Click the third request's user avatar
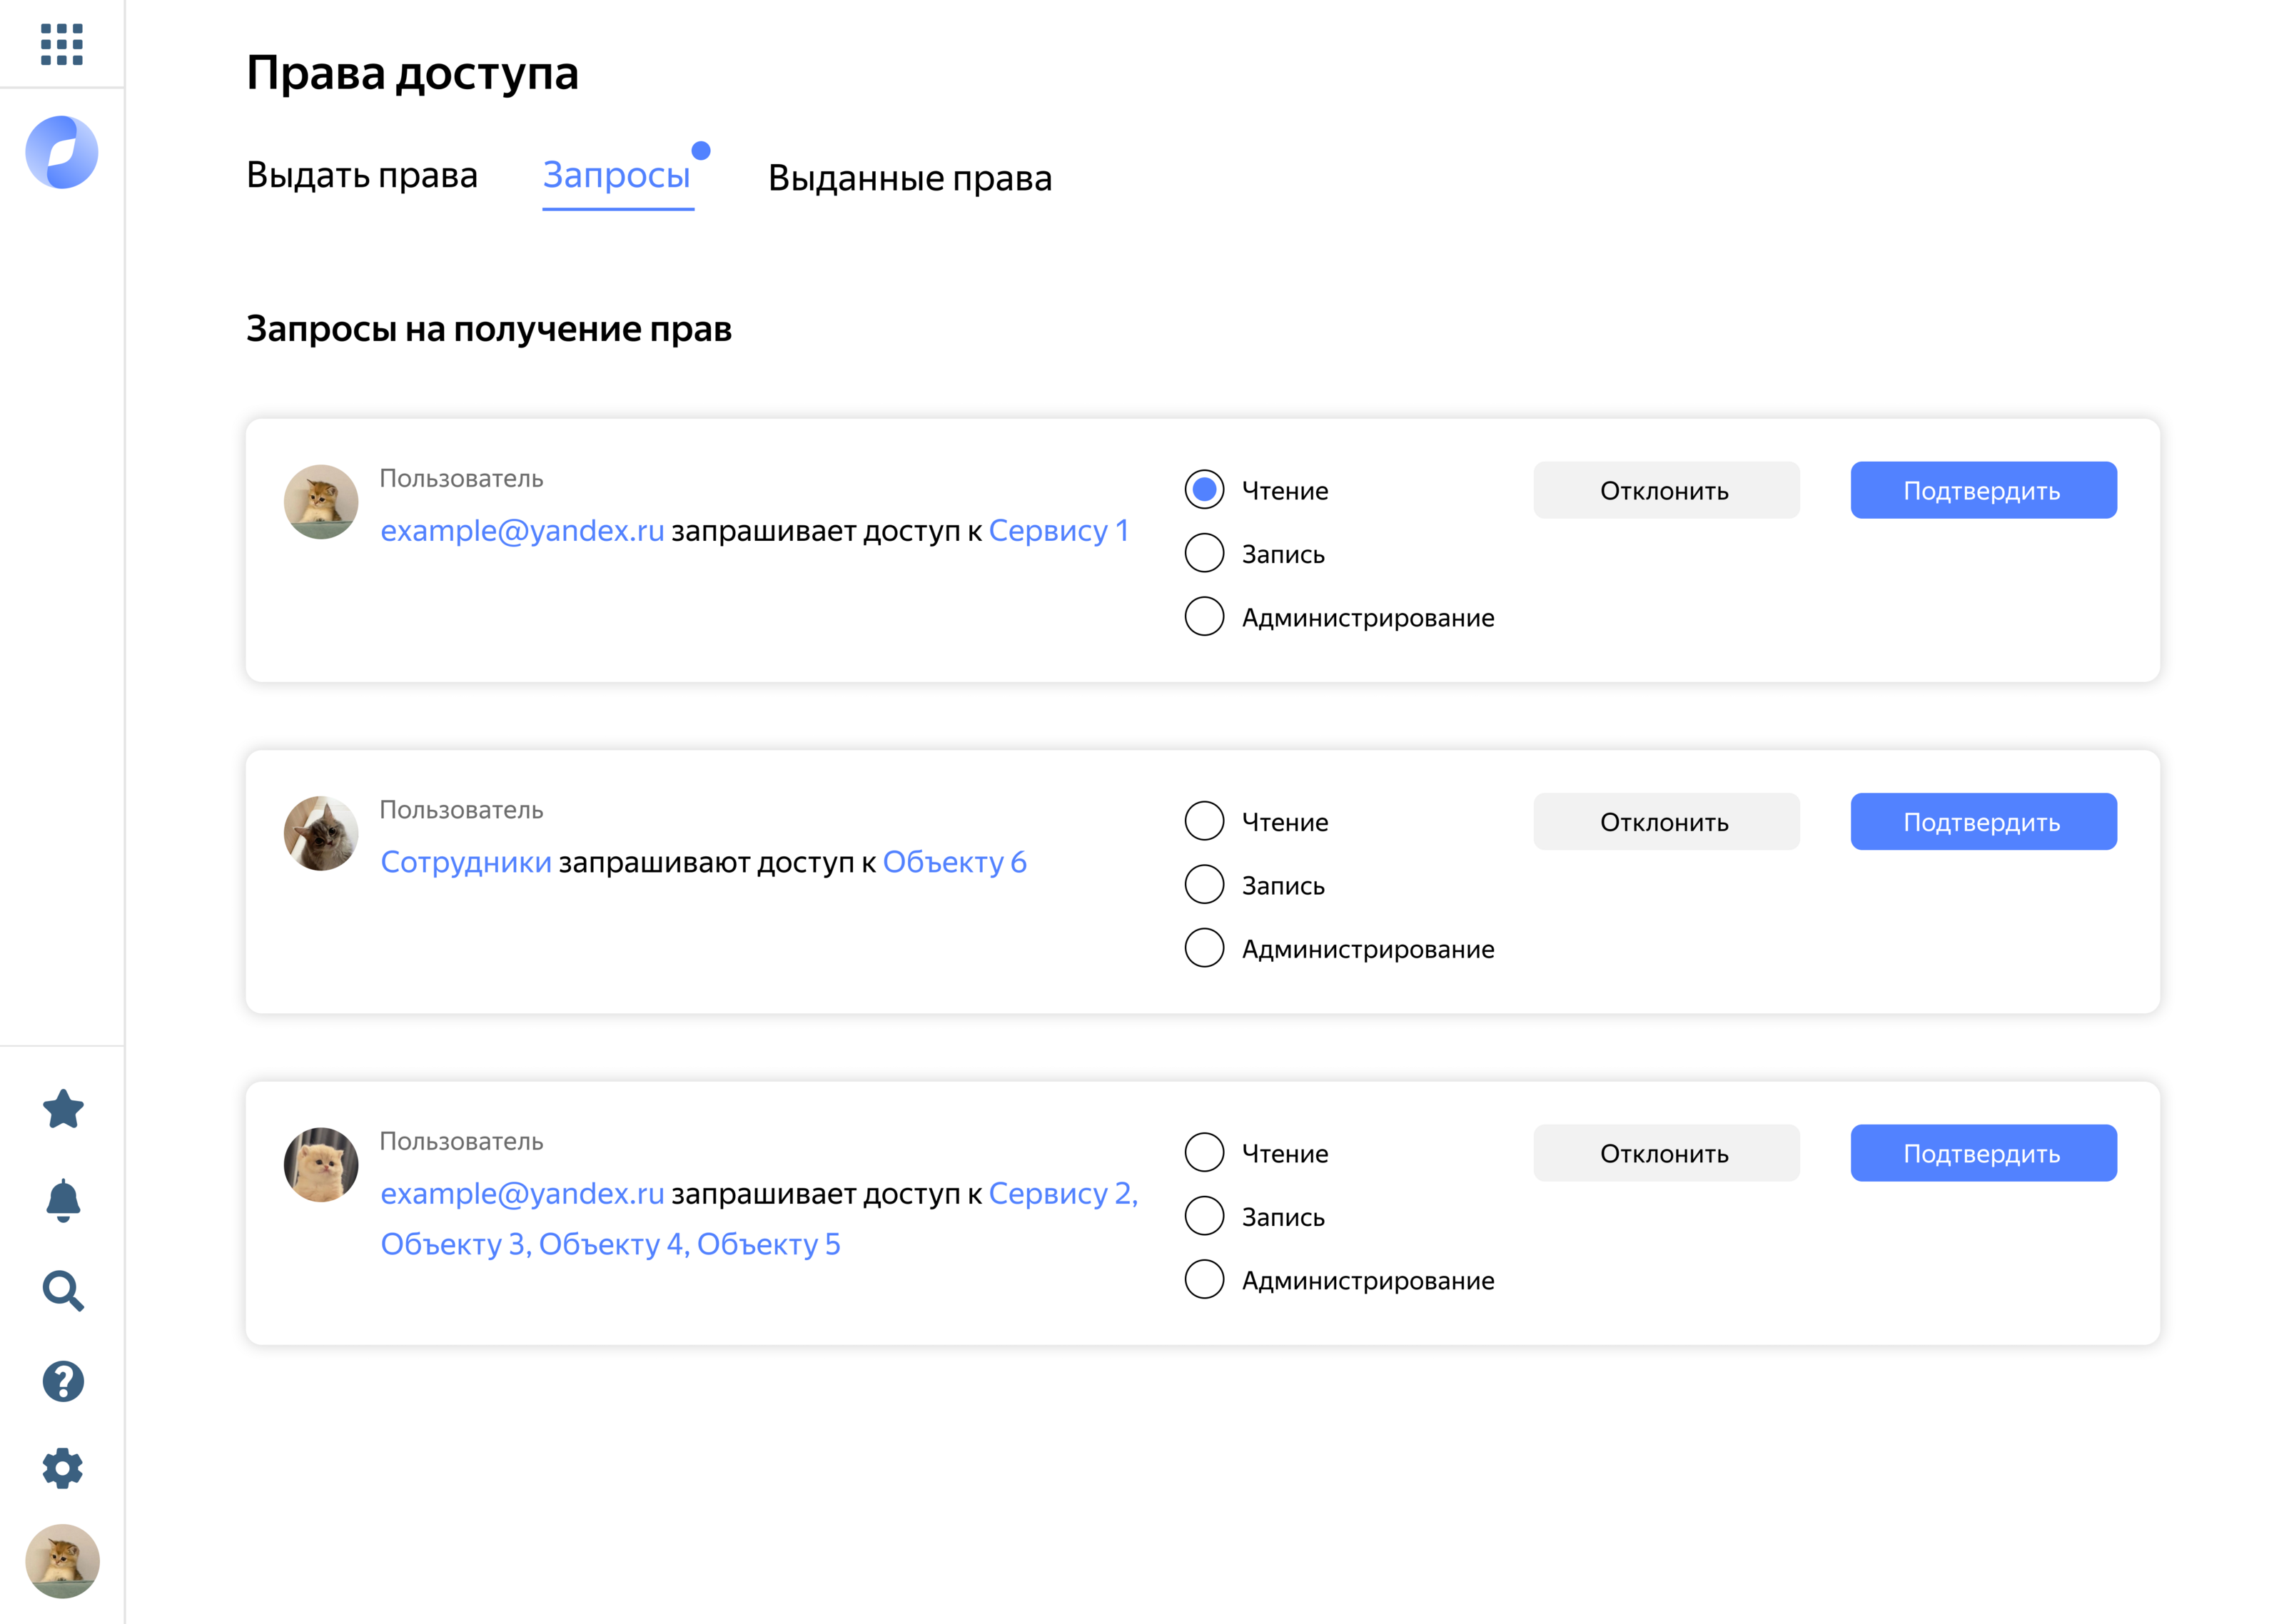The image size is (2284, 1624). click(x=321, y=1165)
